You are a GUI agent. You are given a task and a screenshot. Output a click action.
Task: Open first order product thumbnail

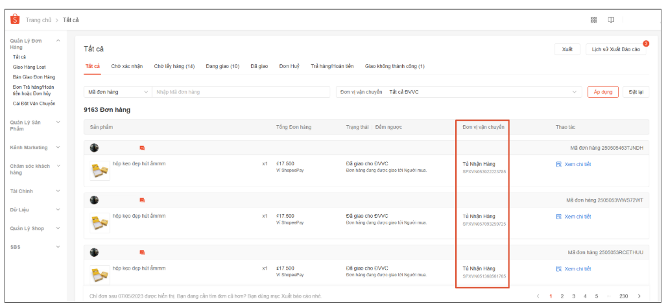(100, 170)
